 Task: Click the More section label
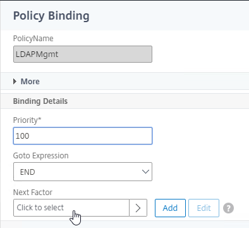30,81
